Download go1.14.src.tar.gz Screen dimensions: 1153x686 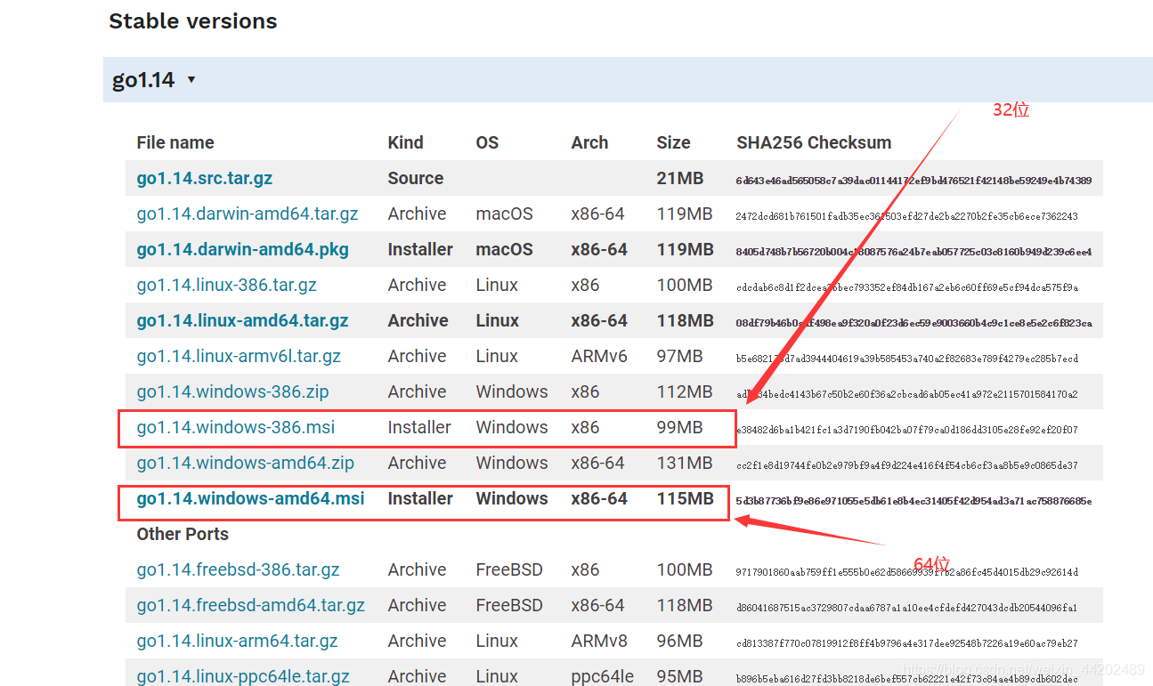pos(205,178)
